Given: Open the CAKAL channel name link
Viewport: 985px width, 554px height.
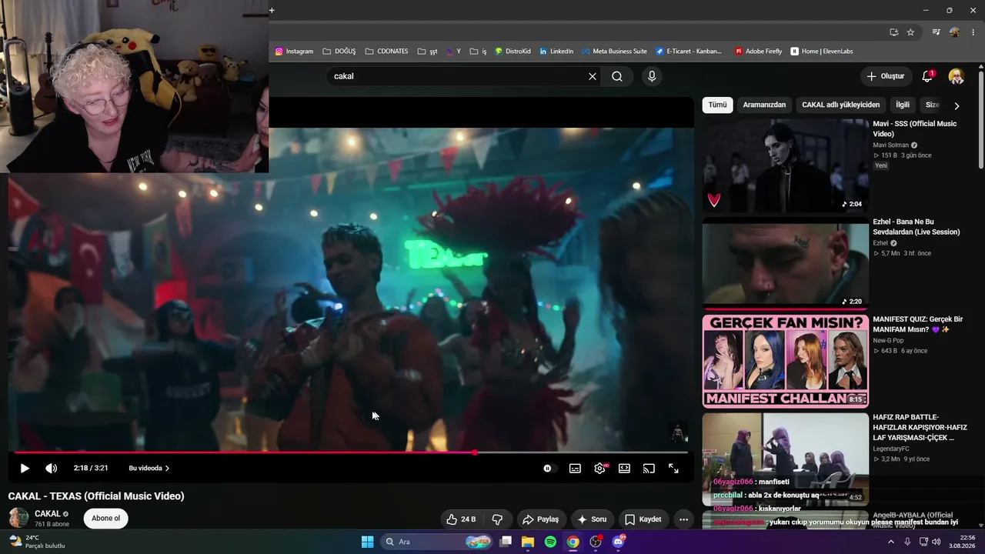Looking at the screenshot, I should [x=48, y=514].
